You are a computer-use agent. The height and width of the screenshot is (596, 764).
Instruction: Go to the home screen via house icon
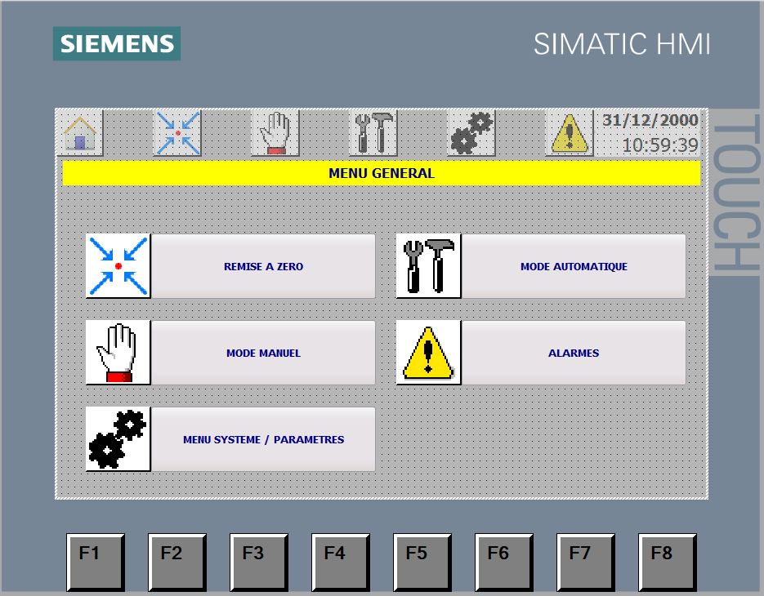pyautogui.click(x=80, y=132)
